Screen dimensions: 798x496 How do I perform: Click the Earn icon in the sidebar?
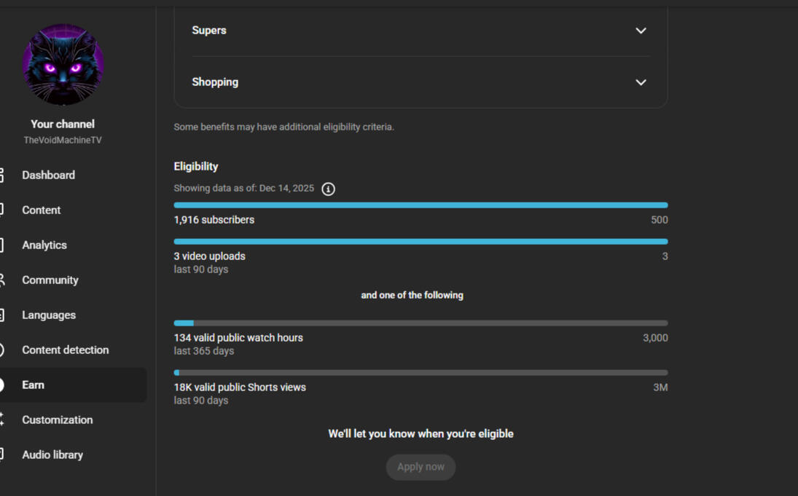(x=3, y=385)
